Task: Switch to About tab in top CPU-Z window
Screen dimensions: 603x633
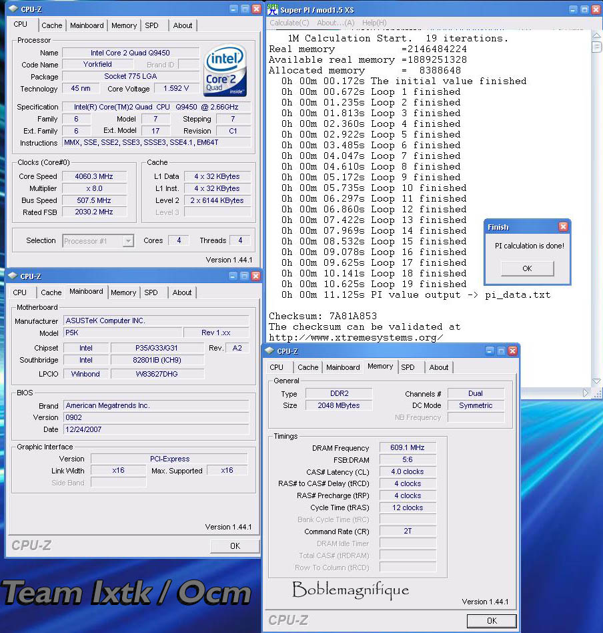Action: 182,25
